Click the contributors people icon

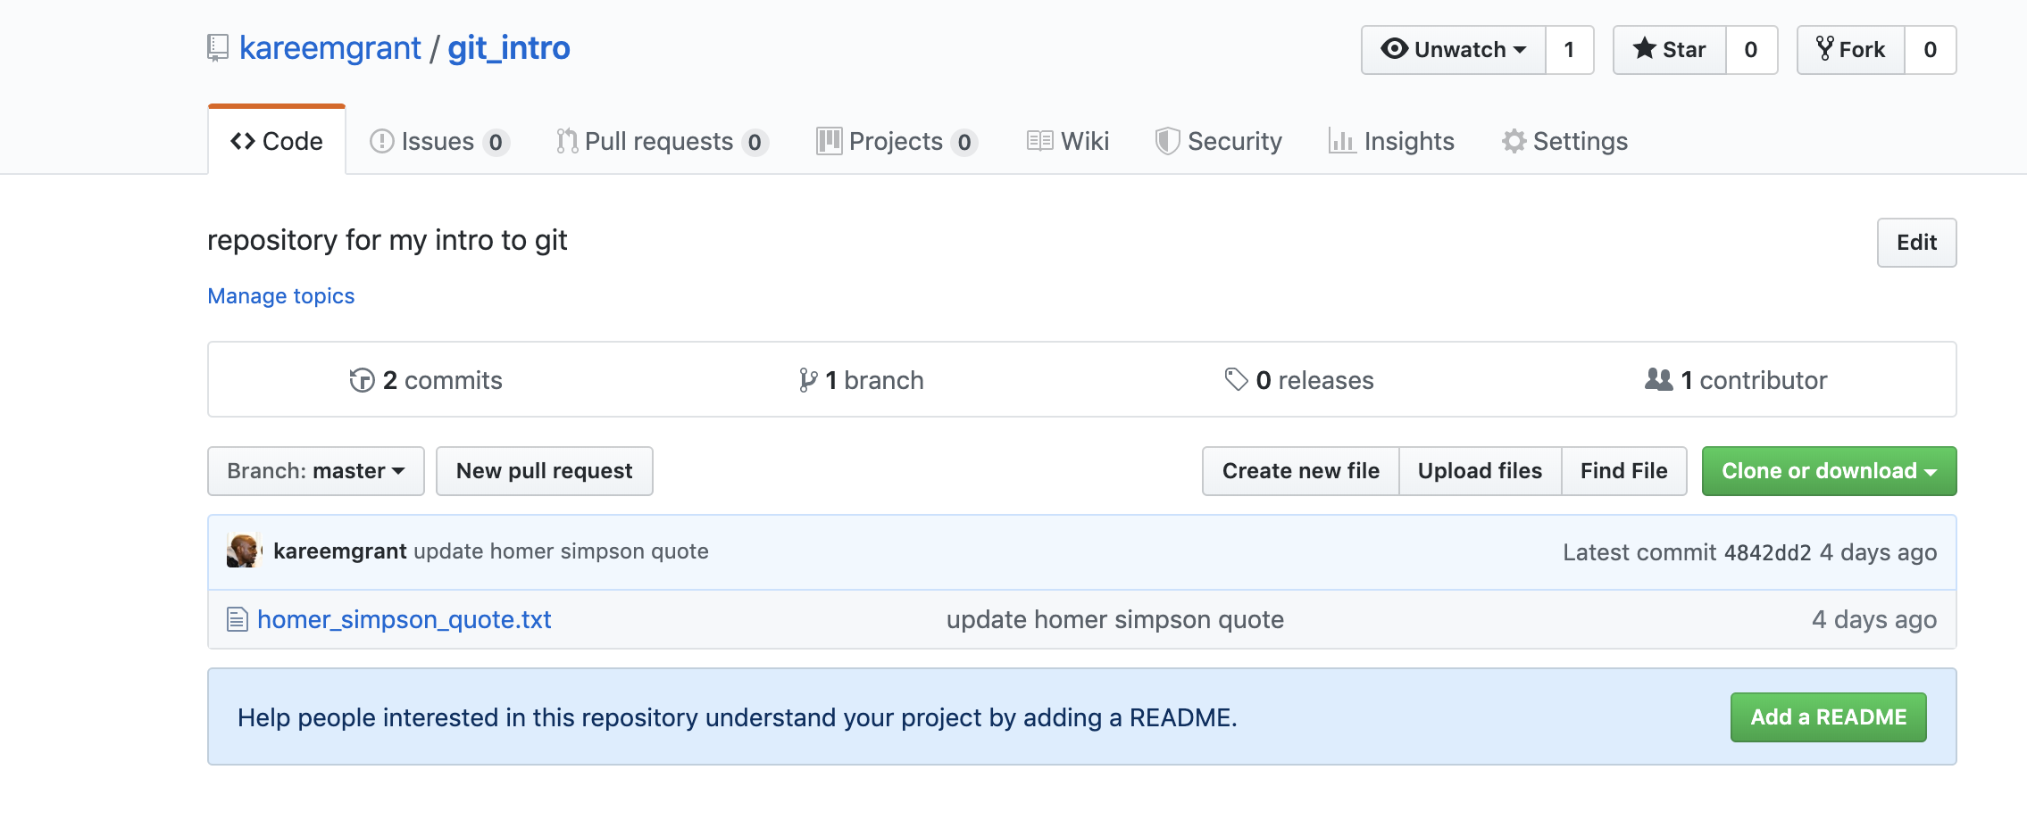point(1658,380)
